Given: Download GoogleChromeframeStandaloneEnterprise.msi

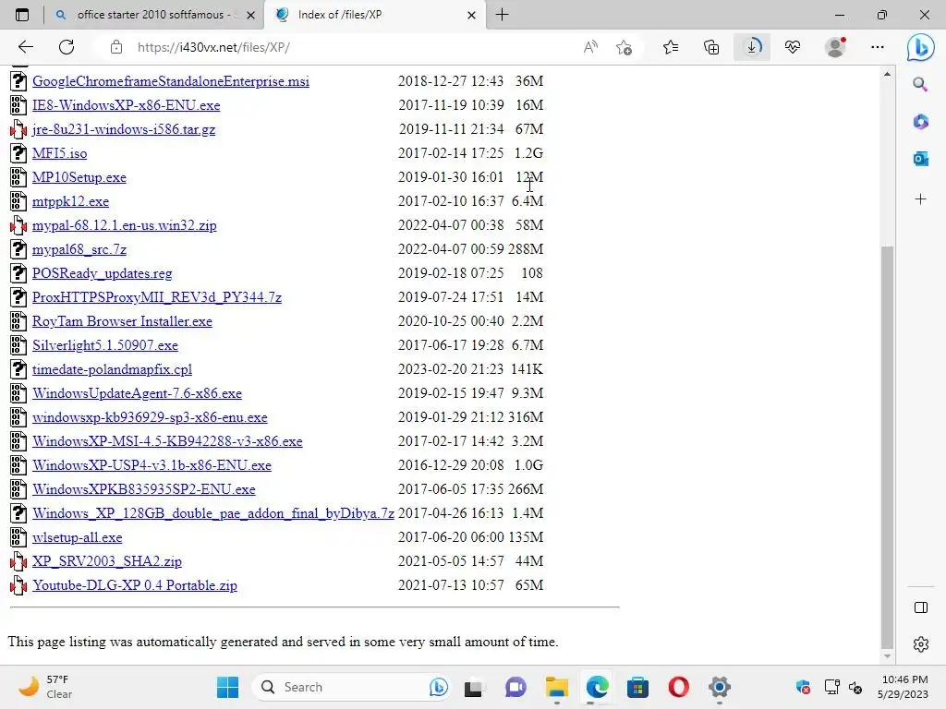Looking at the screenshot, I should (171, 81).
